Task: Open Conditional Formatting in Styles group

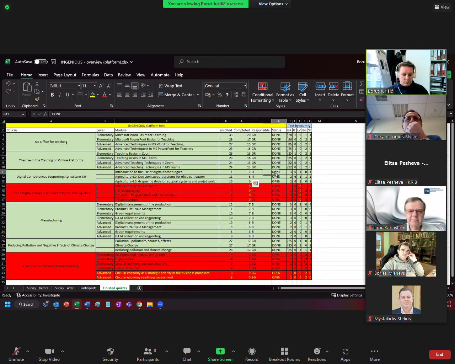Action: click(x=263, y=92)
